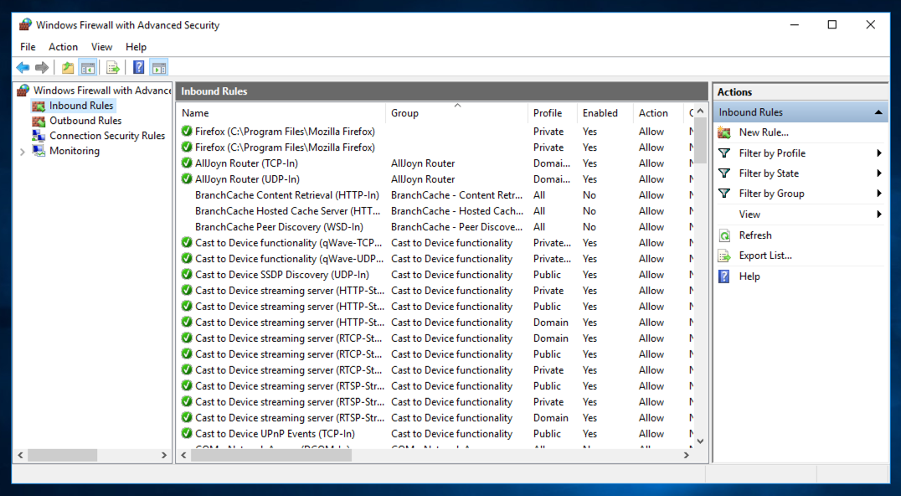This screenshot has height=496, width=901.
Task: Click the Back arrow toolbar icon
Action: [23, 68]
